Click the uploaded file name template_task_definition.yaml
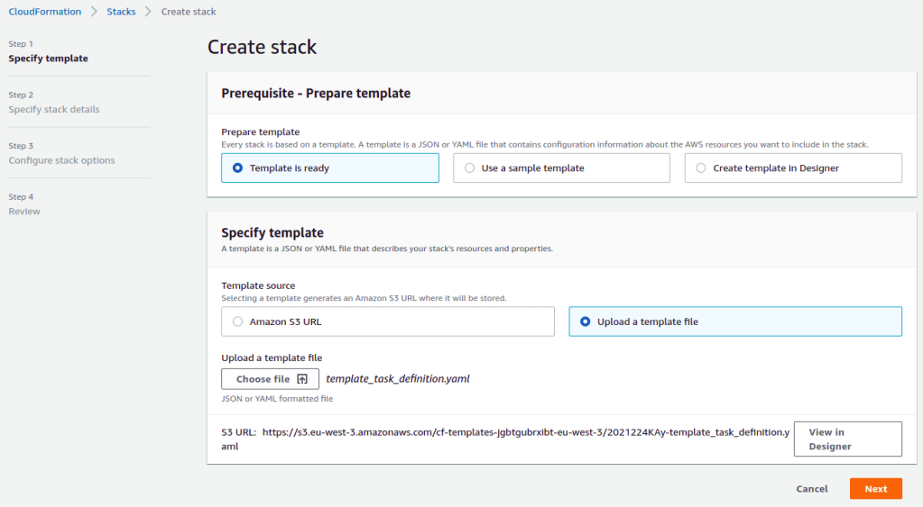Image resolution: width=923 pixels, height=507 pixels. [x=397, y=379]
